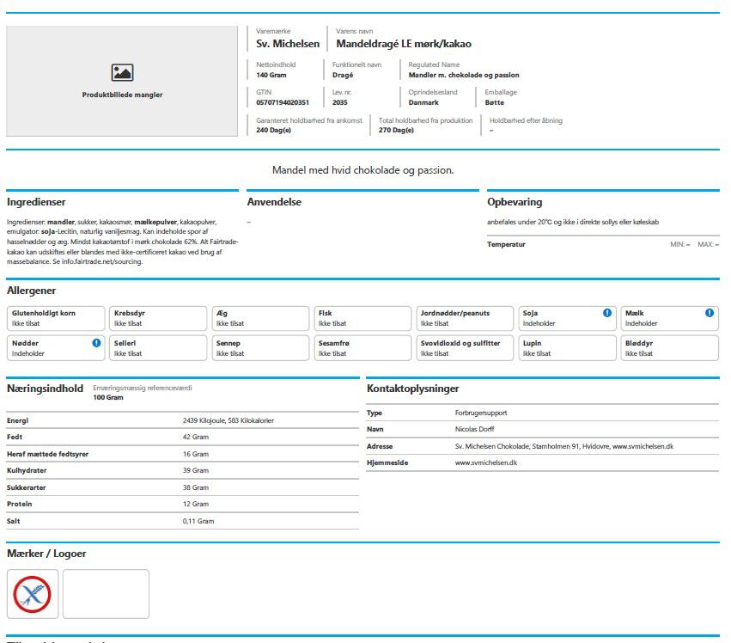
Task: Click the contact type Forbrugersupport
Action: click(481, 413)
